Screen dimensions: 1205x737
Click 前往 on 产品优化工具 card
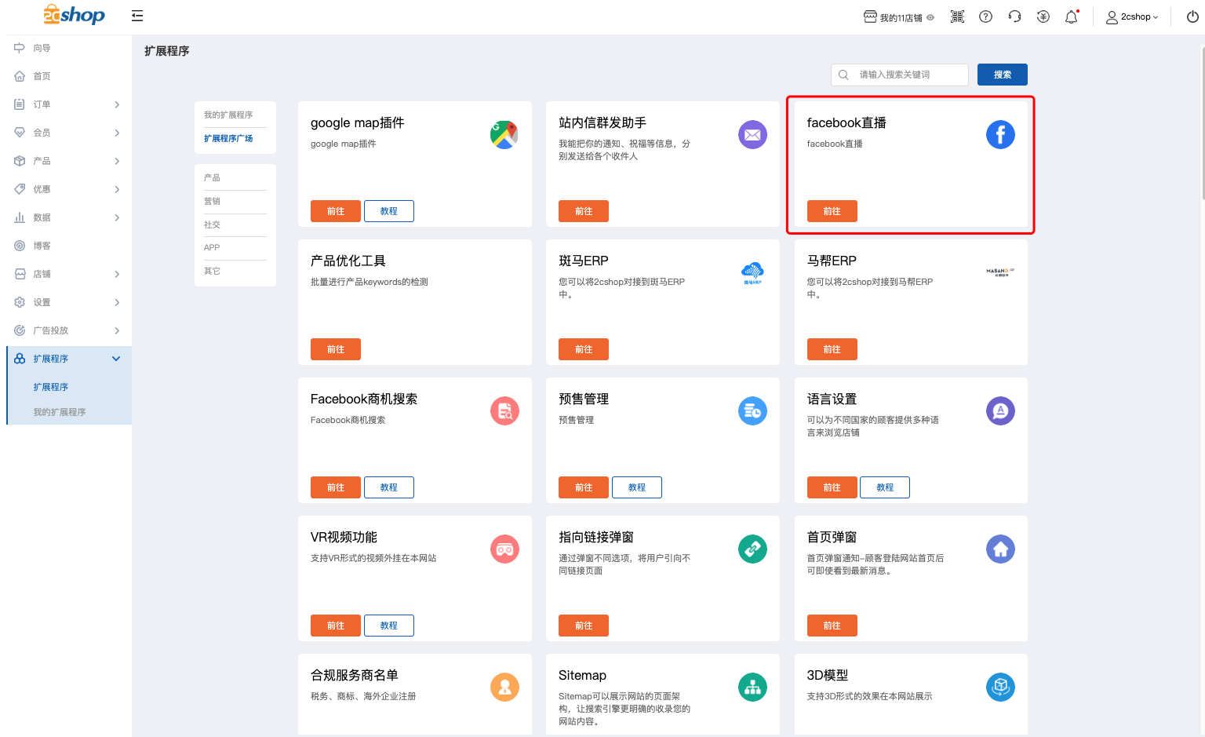[336, 349]
